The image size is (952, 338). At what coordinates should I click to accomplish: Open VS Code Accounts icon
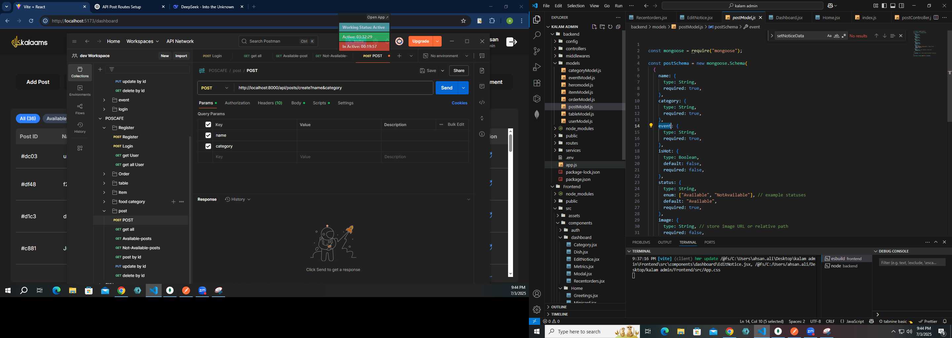tap(536, 294)
